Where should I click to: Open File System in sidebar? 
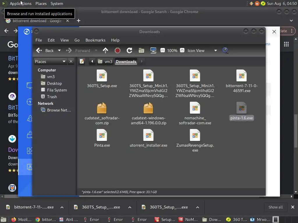pos(54,90)
